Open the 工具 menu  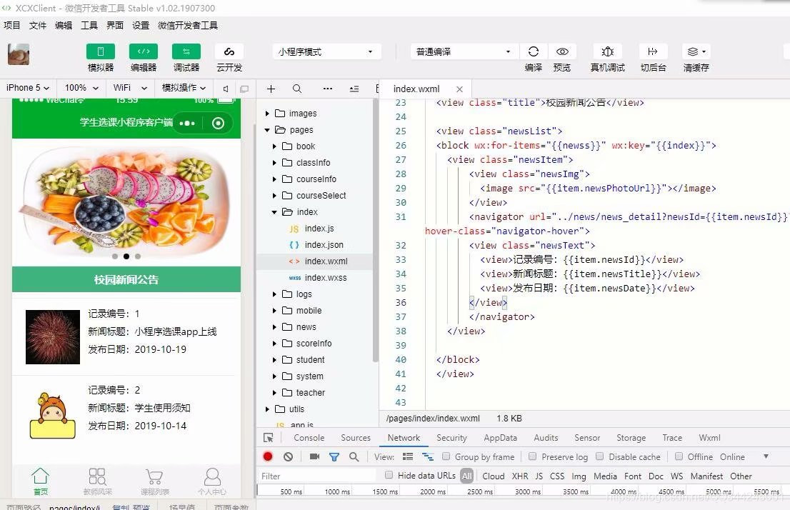pyautogui.click(x=89, y=25)
